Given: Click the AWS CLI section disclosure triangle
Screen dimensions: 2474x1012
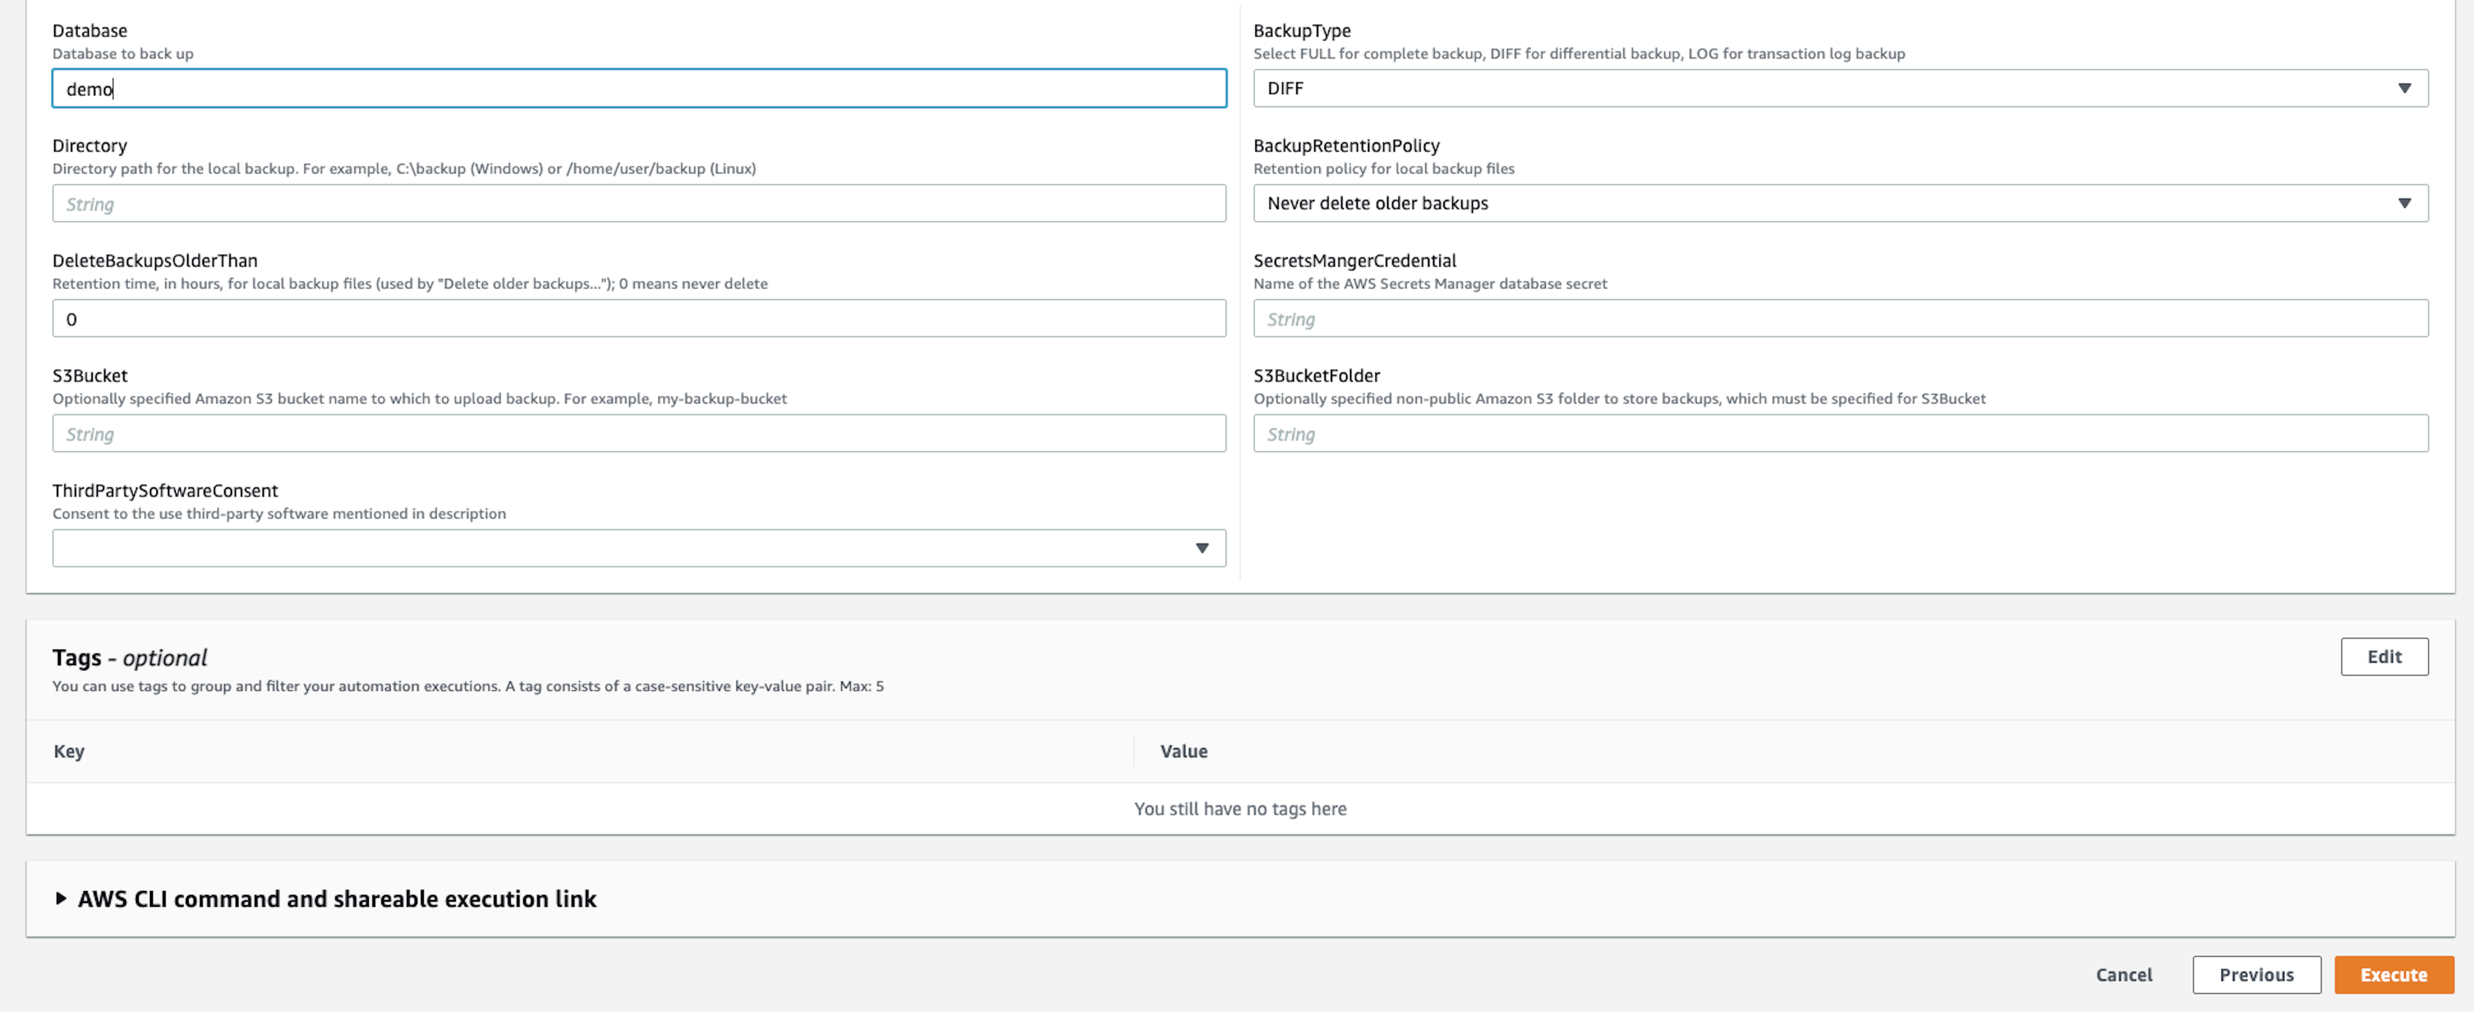Looking at the screenshot, I should tap(61, 899).
